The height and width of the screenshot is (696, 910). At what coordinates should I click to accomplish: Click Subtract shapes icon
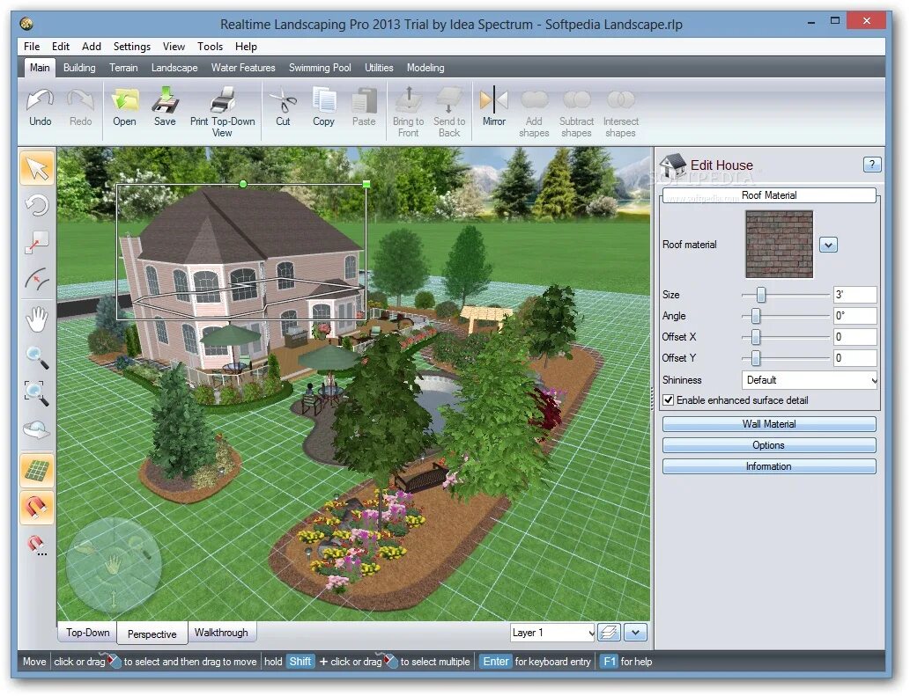[x=576, y=100]
